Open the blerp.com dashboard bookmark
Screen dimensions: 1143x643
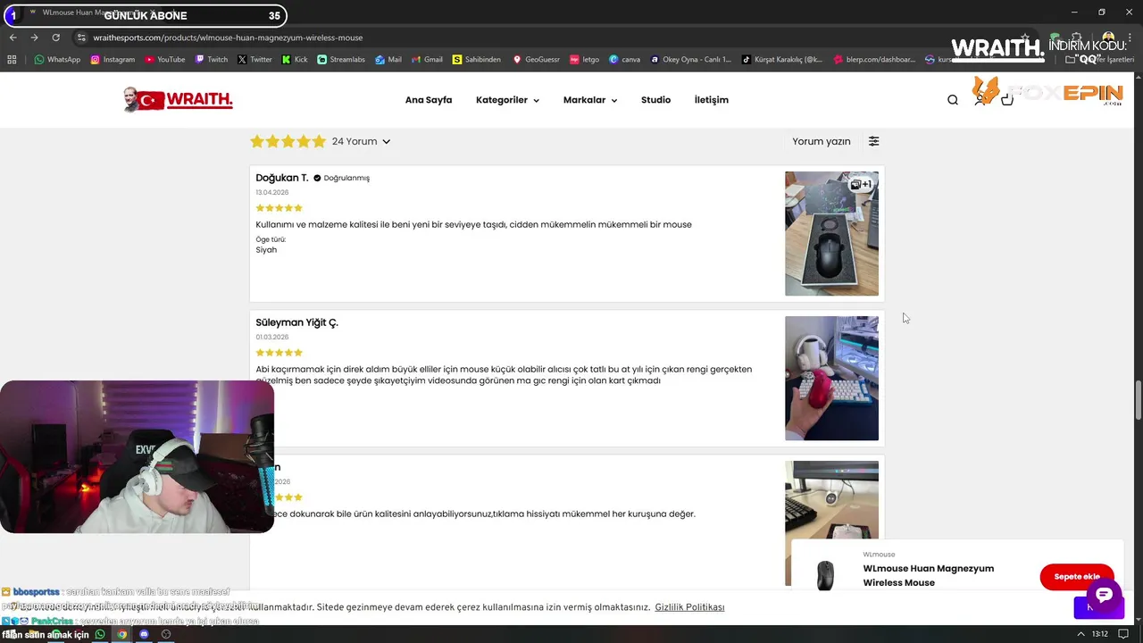pos(874,60)
